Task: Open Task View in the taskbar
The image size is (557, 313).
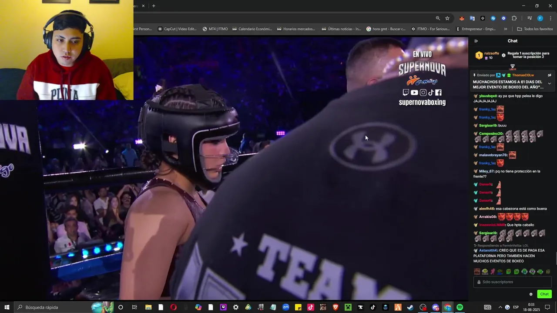Action: coord(134,307)
